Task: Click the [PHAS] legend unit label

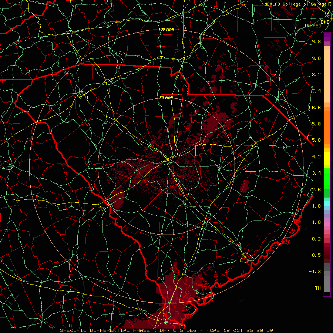Action: [x=313, y=26]
